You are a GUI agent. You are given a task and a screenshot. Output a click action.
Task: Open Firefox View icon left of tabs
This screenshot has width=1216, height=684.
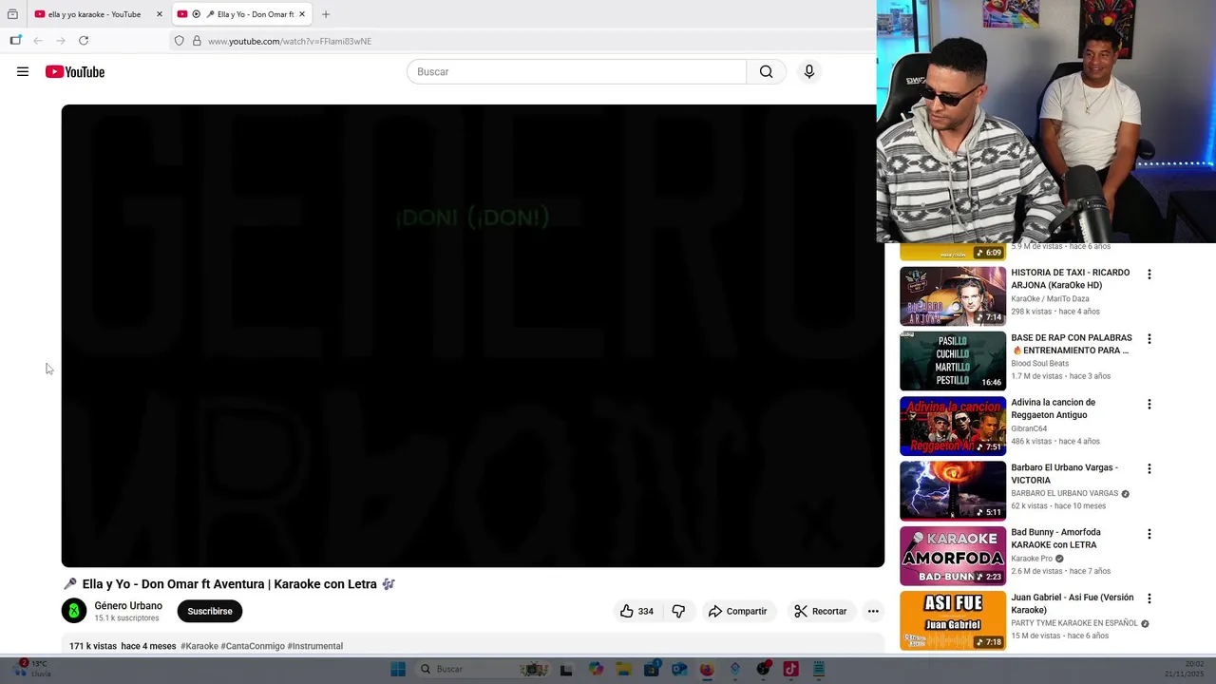[x=12, y=14]
